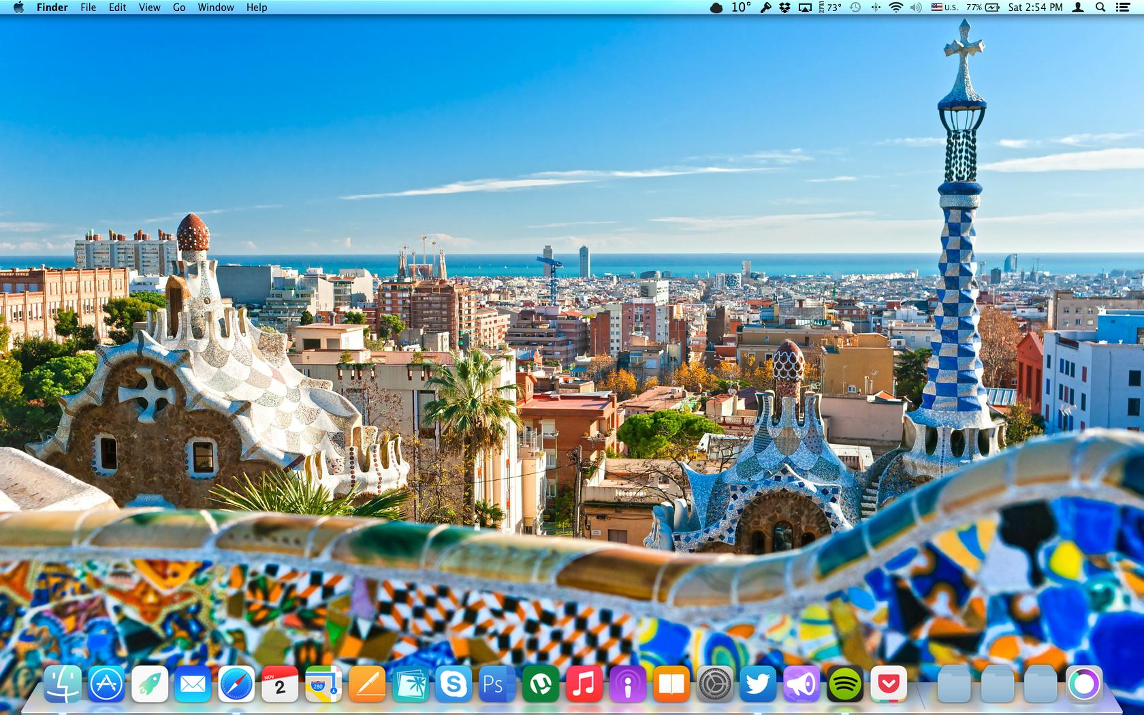Open the user account menu icon
Image resolution: width=1144 pixels, height=715 pixels.
1079,7
